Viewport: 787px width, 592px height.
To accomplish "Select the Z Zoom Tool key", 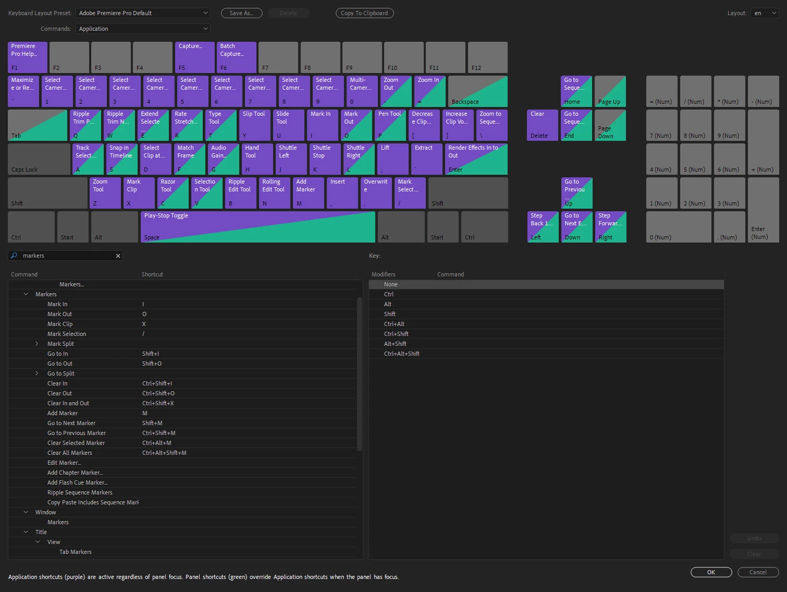I will pyautogui.click(x=105, y=193).
